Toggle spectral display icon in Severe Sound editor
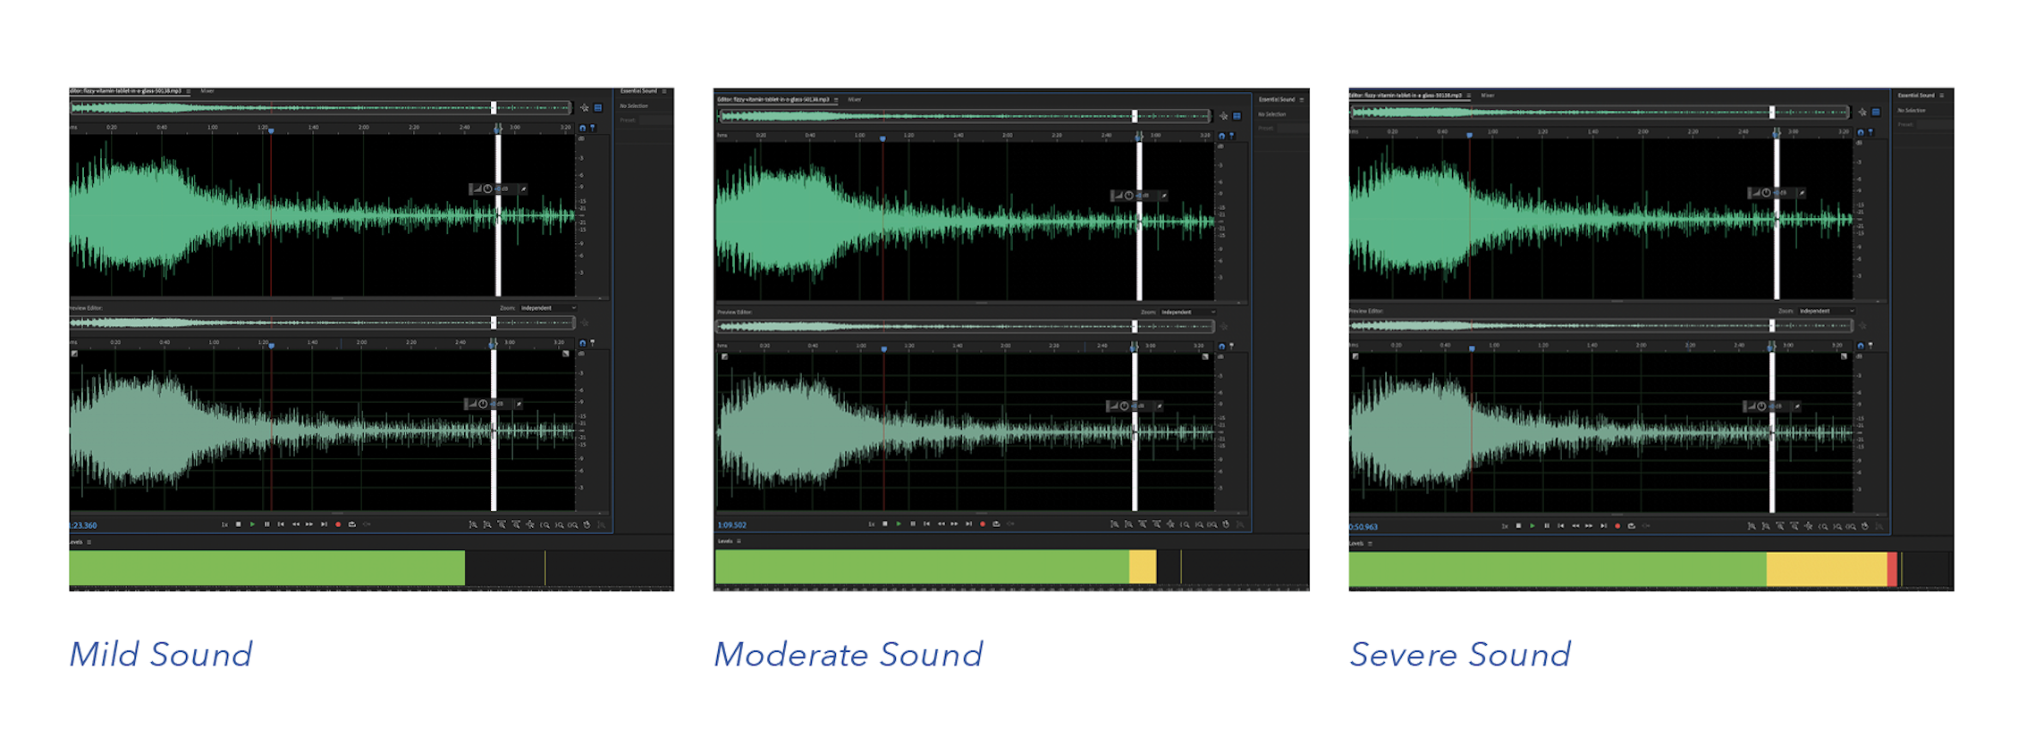The width and height of the screenshot is (2035, 745). (1876, 112)
